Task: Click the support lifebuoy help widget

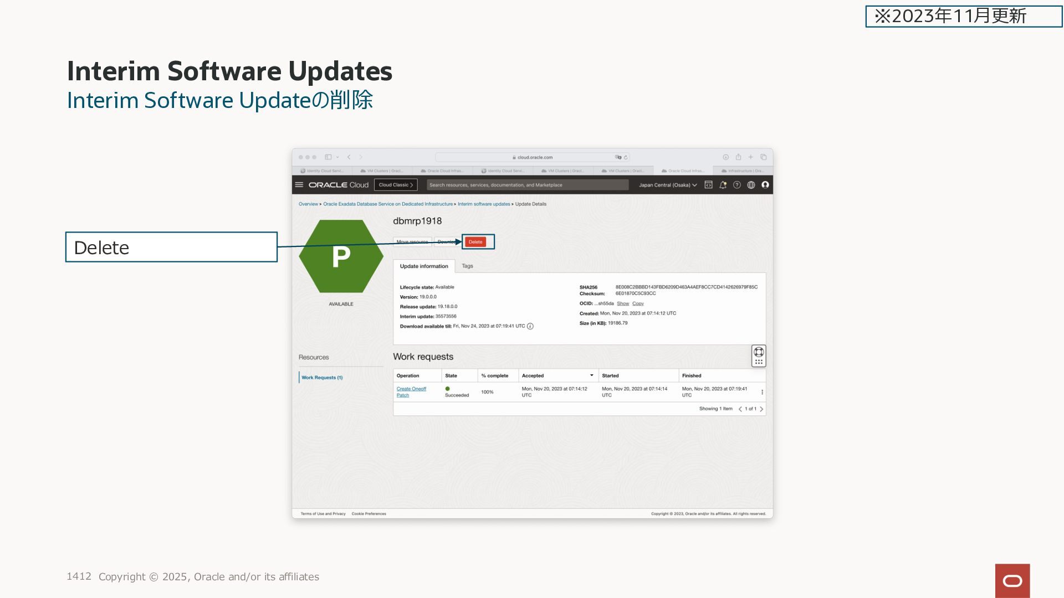Action: (x=759, y=352)
